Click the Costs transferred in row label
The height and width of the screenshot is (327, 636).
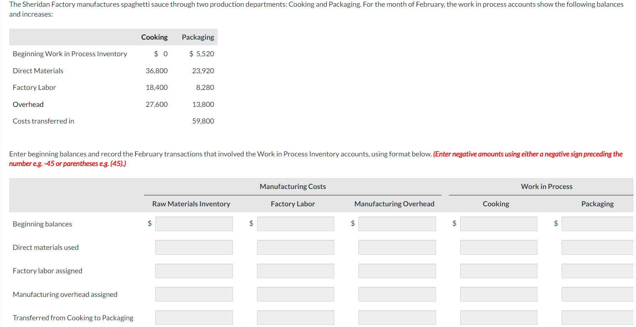pyautogui.click(x=44, y=121)
